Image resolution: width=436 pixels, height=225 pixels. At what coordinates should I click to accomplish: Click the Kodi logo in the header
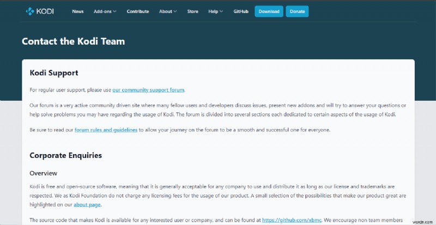(x=39, y=11)
